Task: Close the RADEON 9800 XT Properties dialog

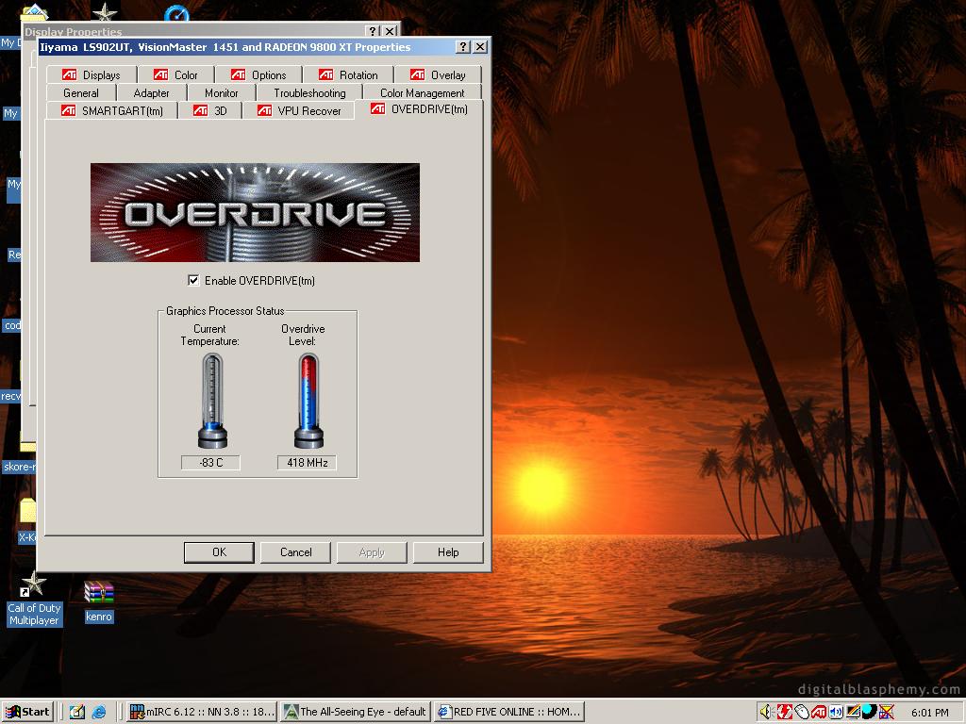Action: [x=480, y=47]
